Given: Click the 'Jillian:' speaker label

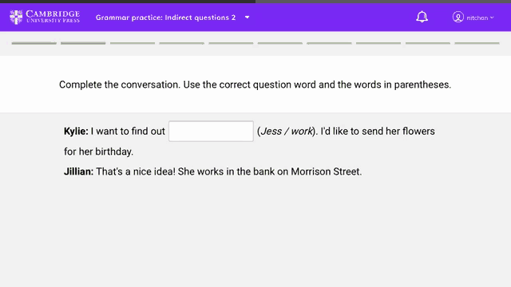Looking at the screenshot, I should pyautogui.click(x=78, y=171).
